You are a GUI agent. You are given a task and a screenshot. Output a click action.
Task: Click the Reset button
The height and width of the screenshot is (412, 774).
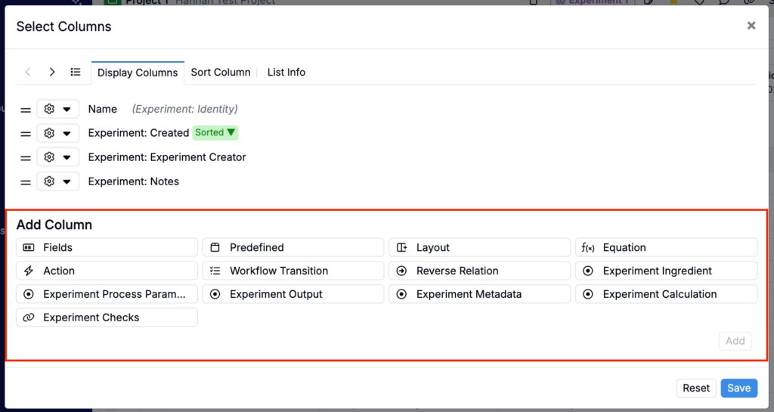click(695, 388)
